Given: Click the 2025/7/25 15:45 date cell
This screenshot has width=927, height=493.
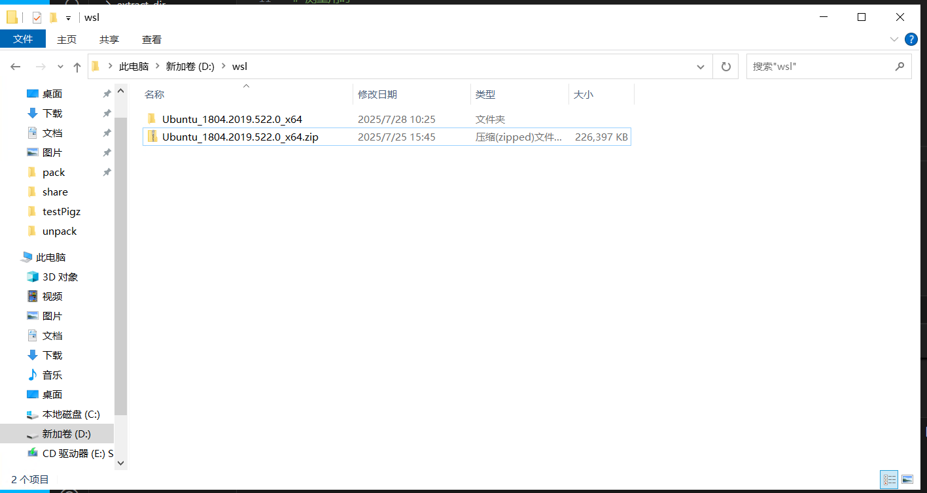Looking at the screenshot, I should (396, 137).
